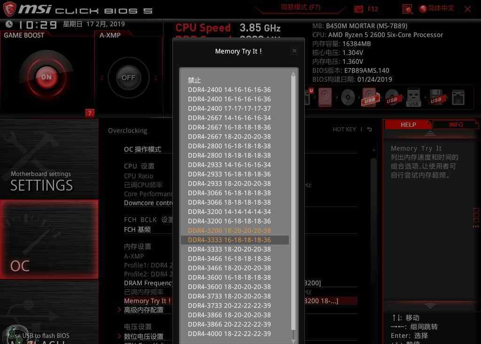Image resolution: width=481 pixels, height=344 pixels.
Task: Switch to 简易模式 (F7) easy mode
Action: [x=300, y=8]
